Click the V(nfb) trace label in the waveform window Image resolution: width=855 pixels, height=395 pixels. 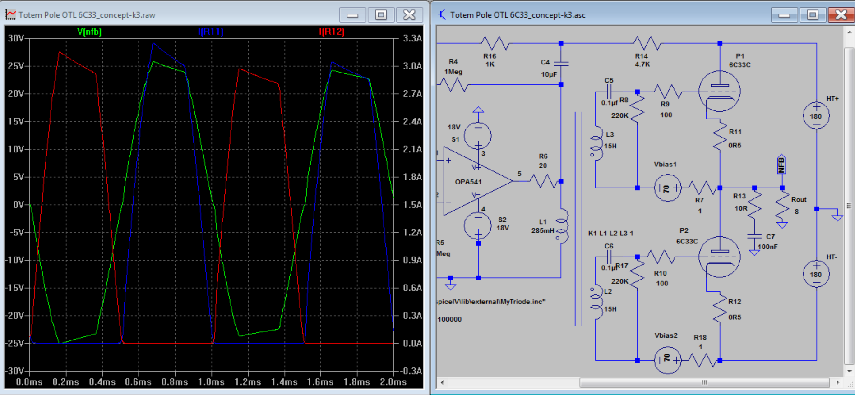pyautogui.click(x=89, y=32)
